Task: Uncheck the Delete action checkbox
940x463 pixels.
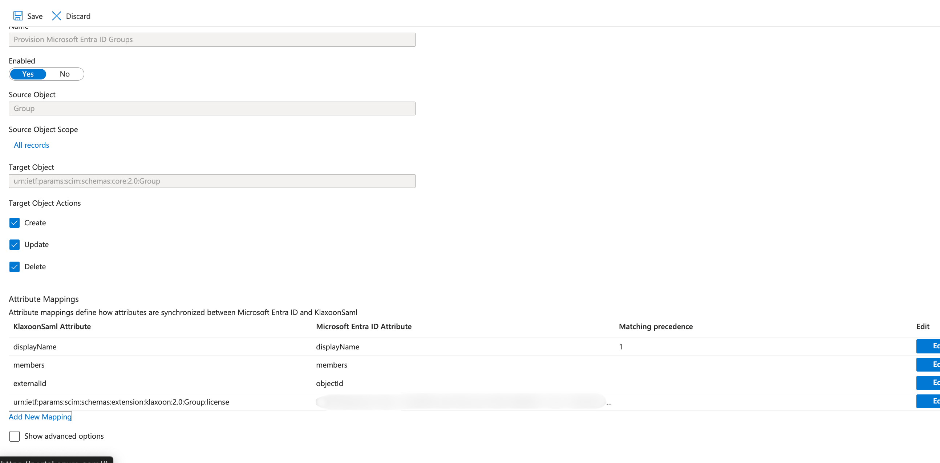Action: (x=15, y=267)
